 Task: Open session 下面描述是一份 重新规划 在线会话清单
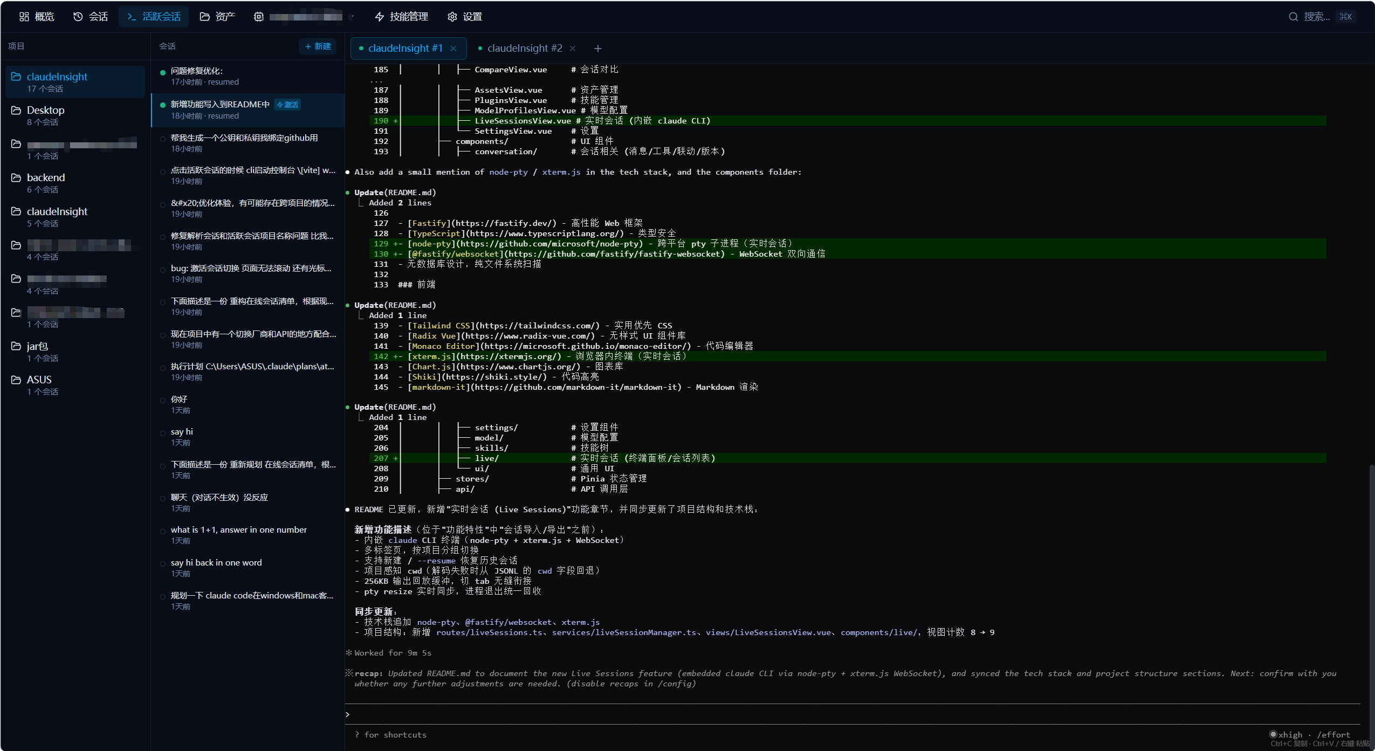pos(248,470)
